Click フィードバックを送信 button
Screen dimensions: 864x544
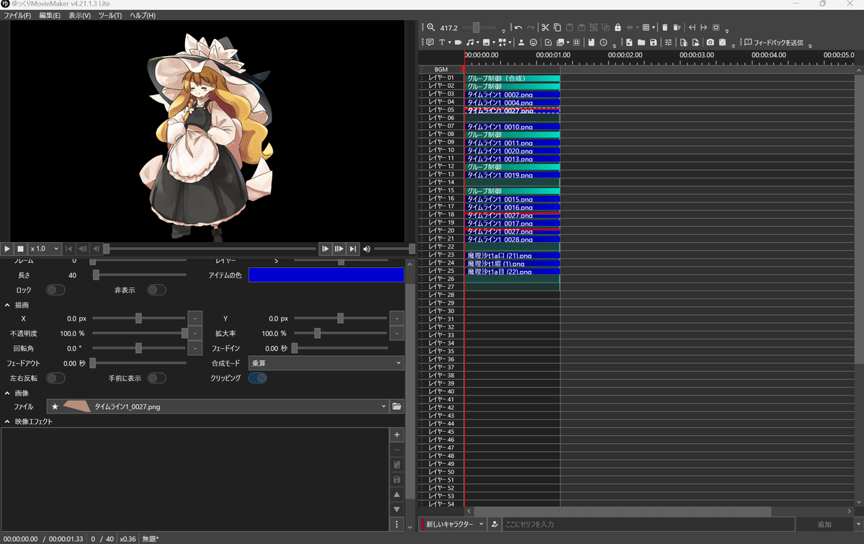click(773, 43)
